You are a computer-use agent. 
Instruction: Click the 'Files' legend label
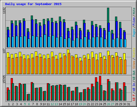[x=134, y=21]
